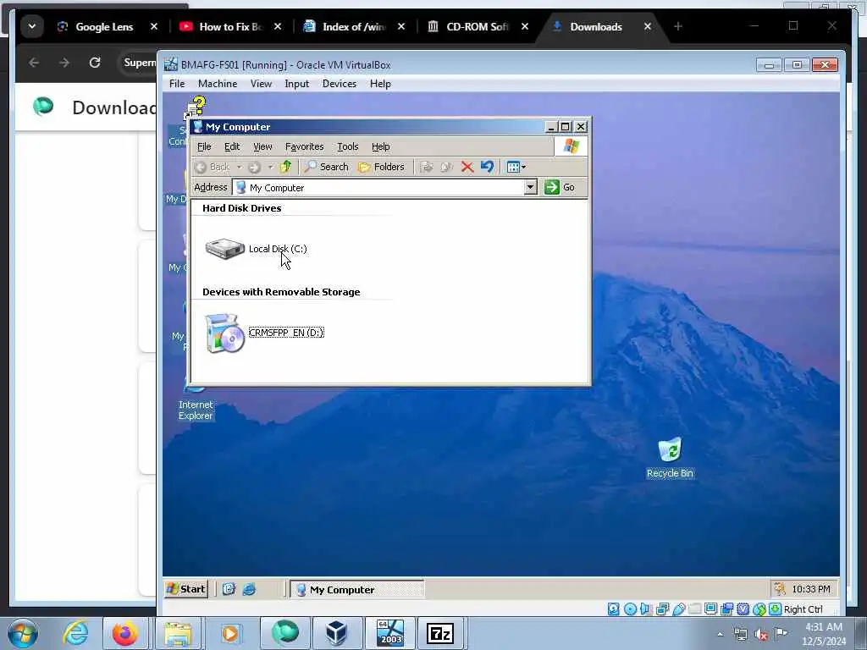Click the Search toolbar button
Screen dimensions: 867x650
point(327,167)
